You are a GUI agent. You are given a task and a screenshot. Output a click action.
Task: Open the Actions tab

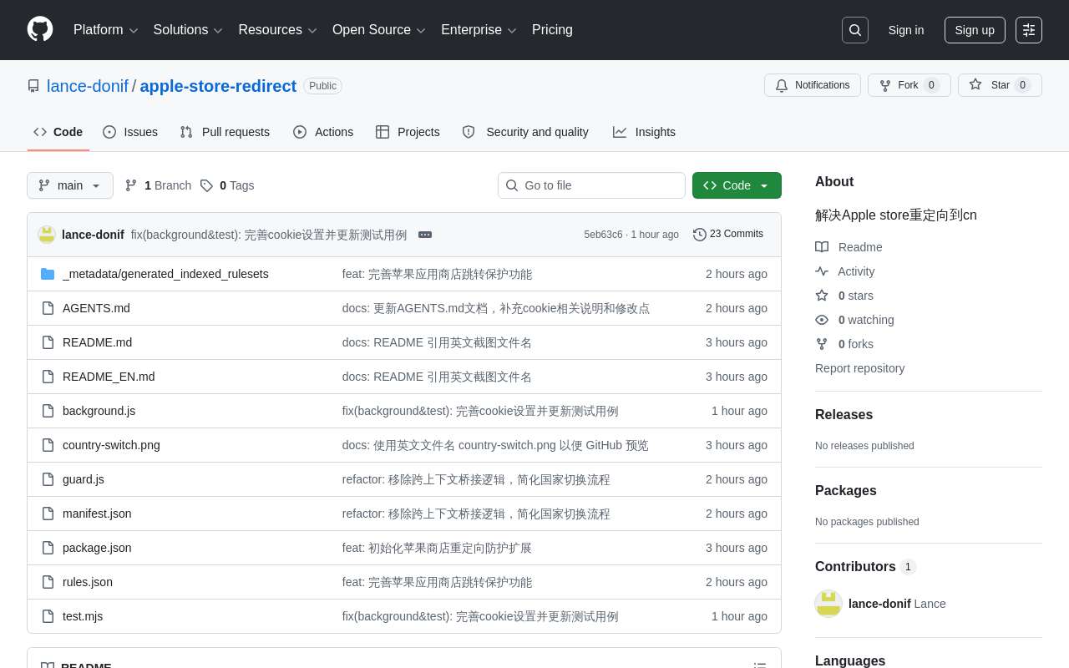coord(323,132)
